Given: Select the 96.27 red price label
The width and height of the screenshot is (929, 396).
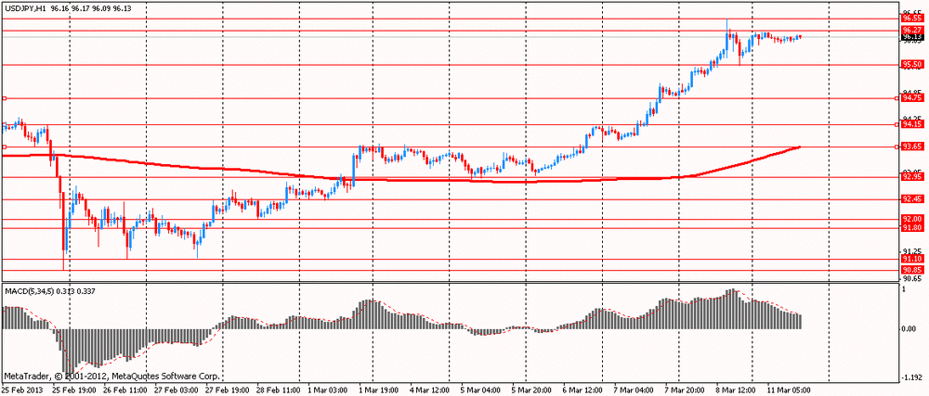Looking at the screenshot, I should 910,30.
